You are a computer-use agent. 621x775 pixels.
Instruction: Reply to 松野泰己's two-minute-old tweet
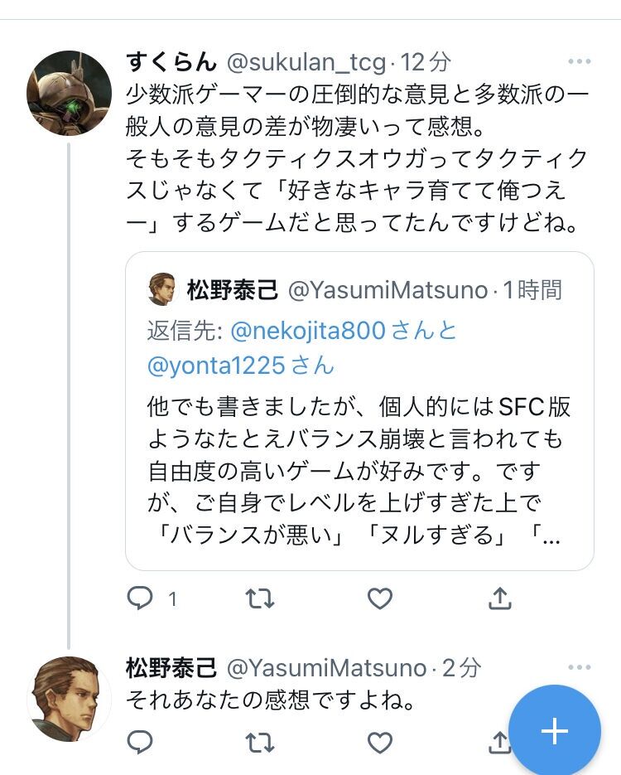tap(141, 740)
